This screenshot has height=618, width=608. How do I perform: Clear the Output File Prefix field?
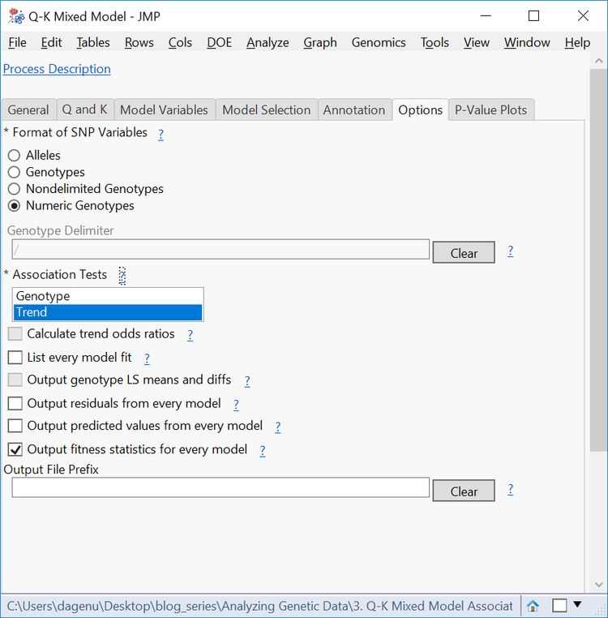(464, 491)
